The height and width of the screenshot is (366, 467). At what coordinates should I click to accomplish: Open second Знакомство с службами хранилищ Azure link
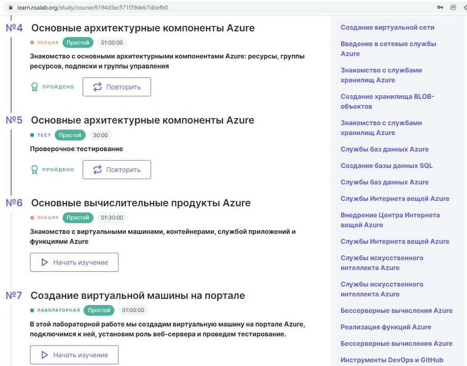(x=381, y=128)
